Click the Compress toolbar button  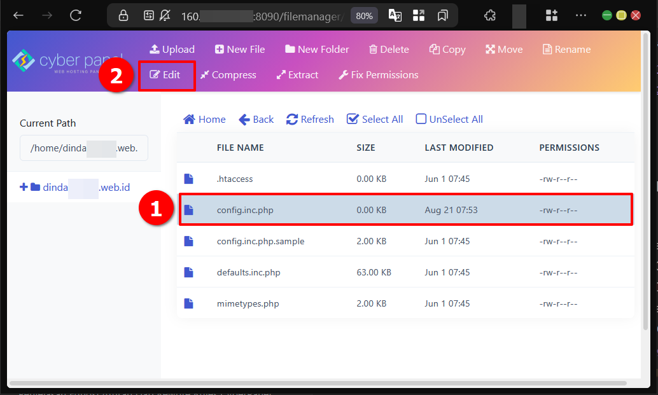point(228,75)
